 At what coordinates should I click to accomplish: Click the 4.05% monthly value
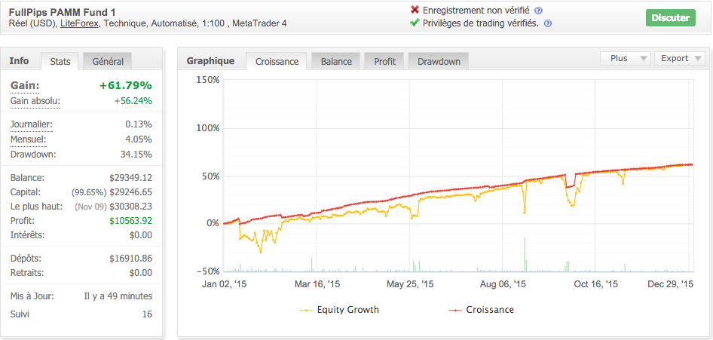click(x=139, y=139)
